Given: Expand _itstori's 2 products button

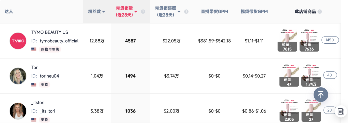Looking at the screenshot, I should tap(330, 110).
